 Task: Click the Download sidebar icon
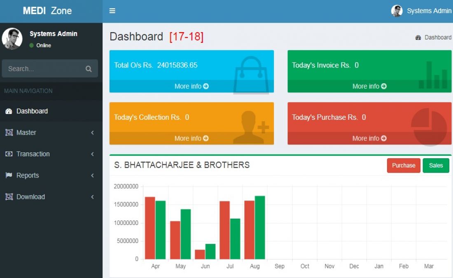click(x=9, y=196)
